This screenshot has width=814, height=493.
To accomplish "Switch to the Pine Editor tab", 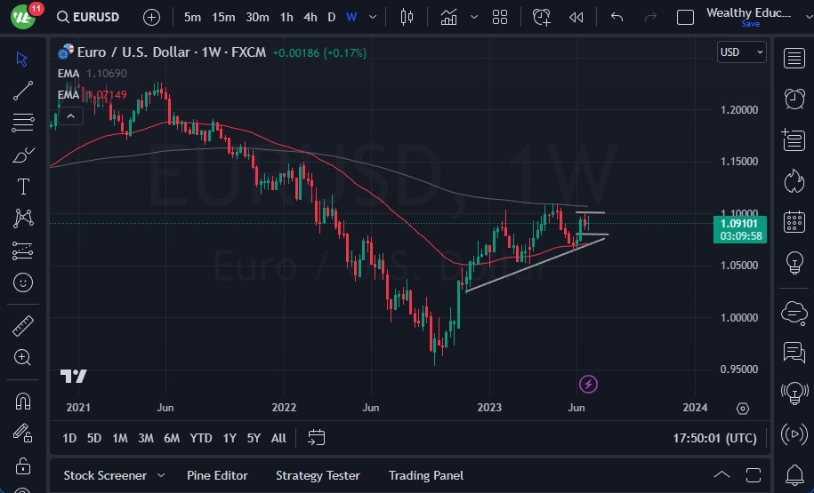I will tap(217, 475).
